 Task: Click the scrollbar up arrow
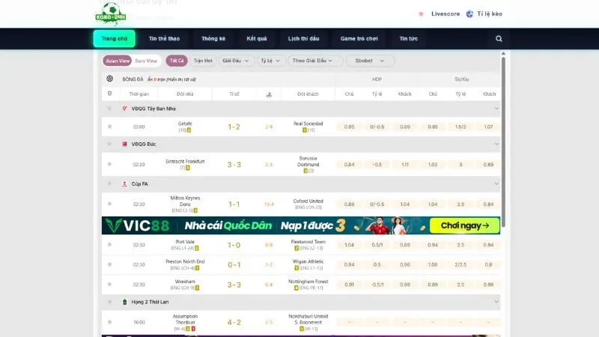503,53
